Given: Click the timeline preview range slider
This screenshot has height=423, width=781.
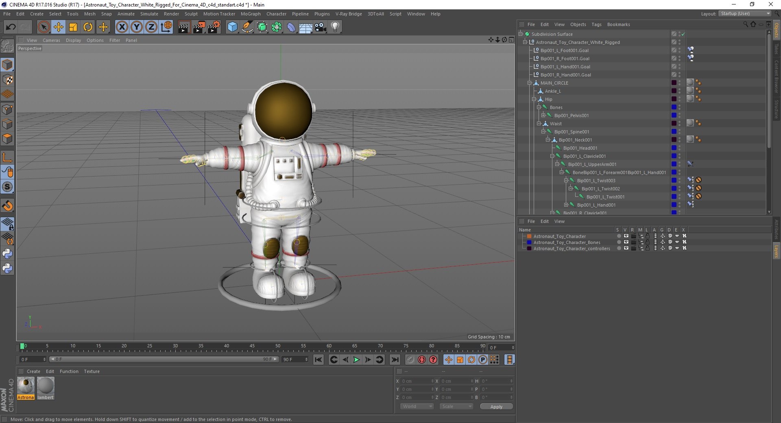Looking at the screenshot, I should coord(164,359).
